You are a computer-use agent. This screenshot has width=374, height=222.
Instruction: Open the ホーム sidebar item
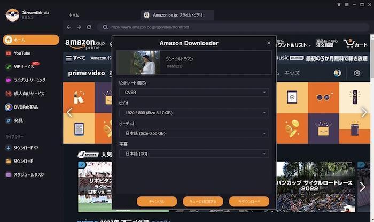31,40
